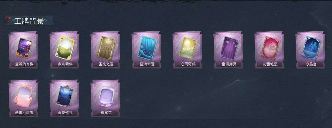This screenshot has width=332, height=128.
Task: Select the 复活的肖像 badge background card
Action: pyautogui.click(x=23, y=50)
